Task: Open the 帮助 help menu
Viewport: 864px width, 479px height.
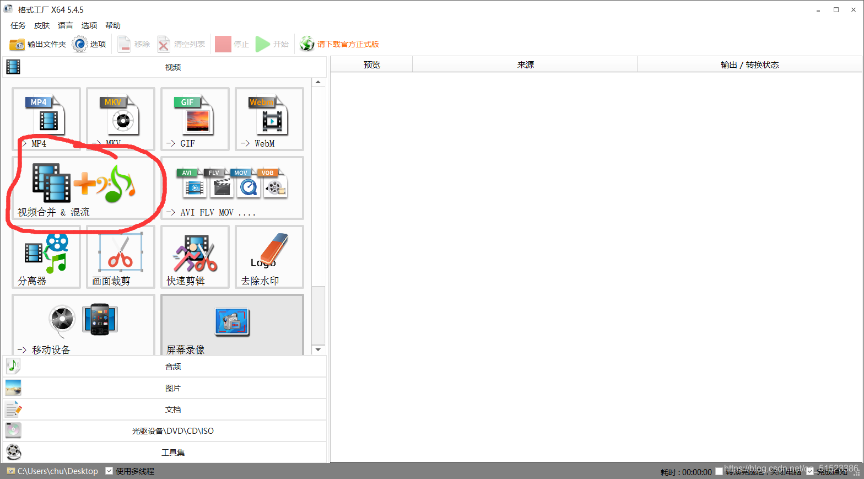Action: 113,25
